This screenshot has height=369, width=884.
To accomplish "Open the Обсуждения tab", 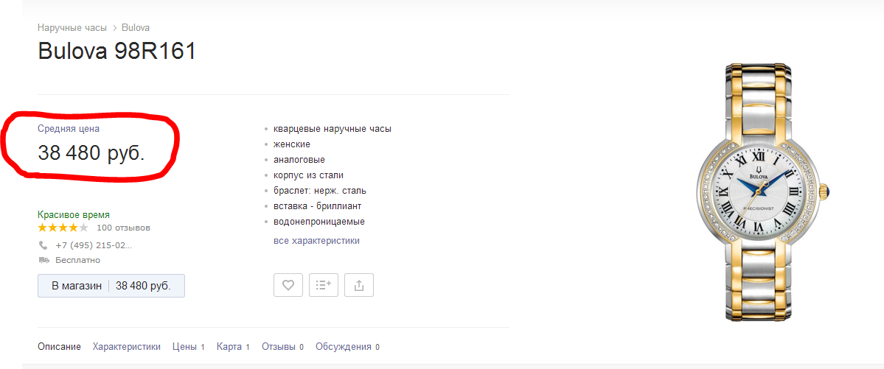I will click(x=344, y=347).
